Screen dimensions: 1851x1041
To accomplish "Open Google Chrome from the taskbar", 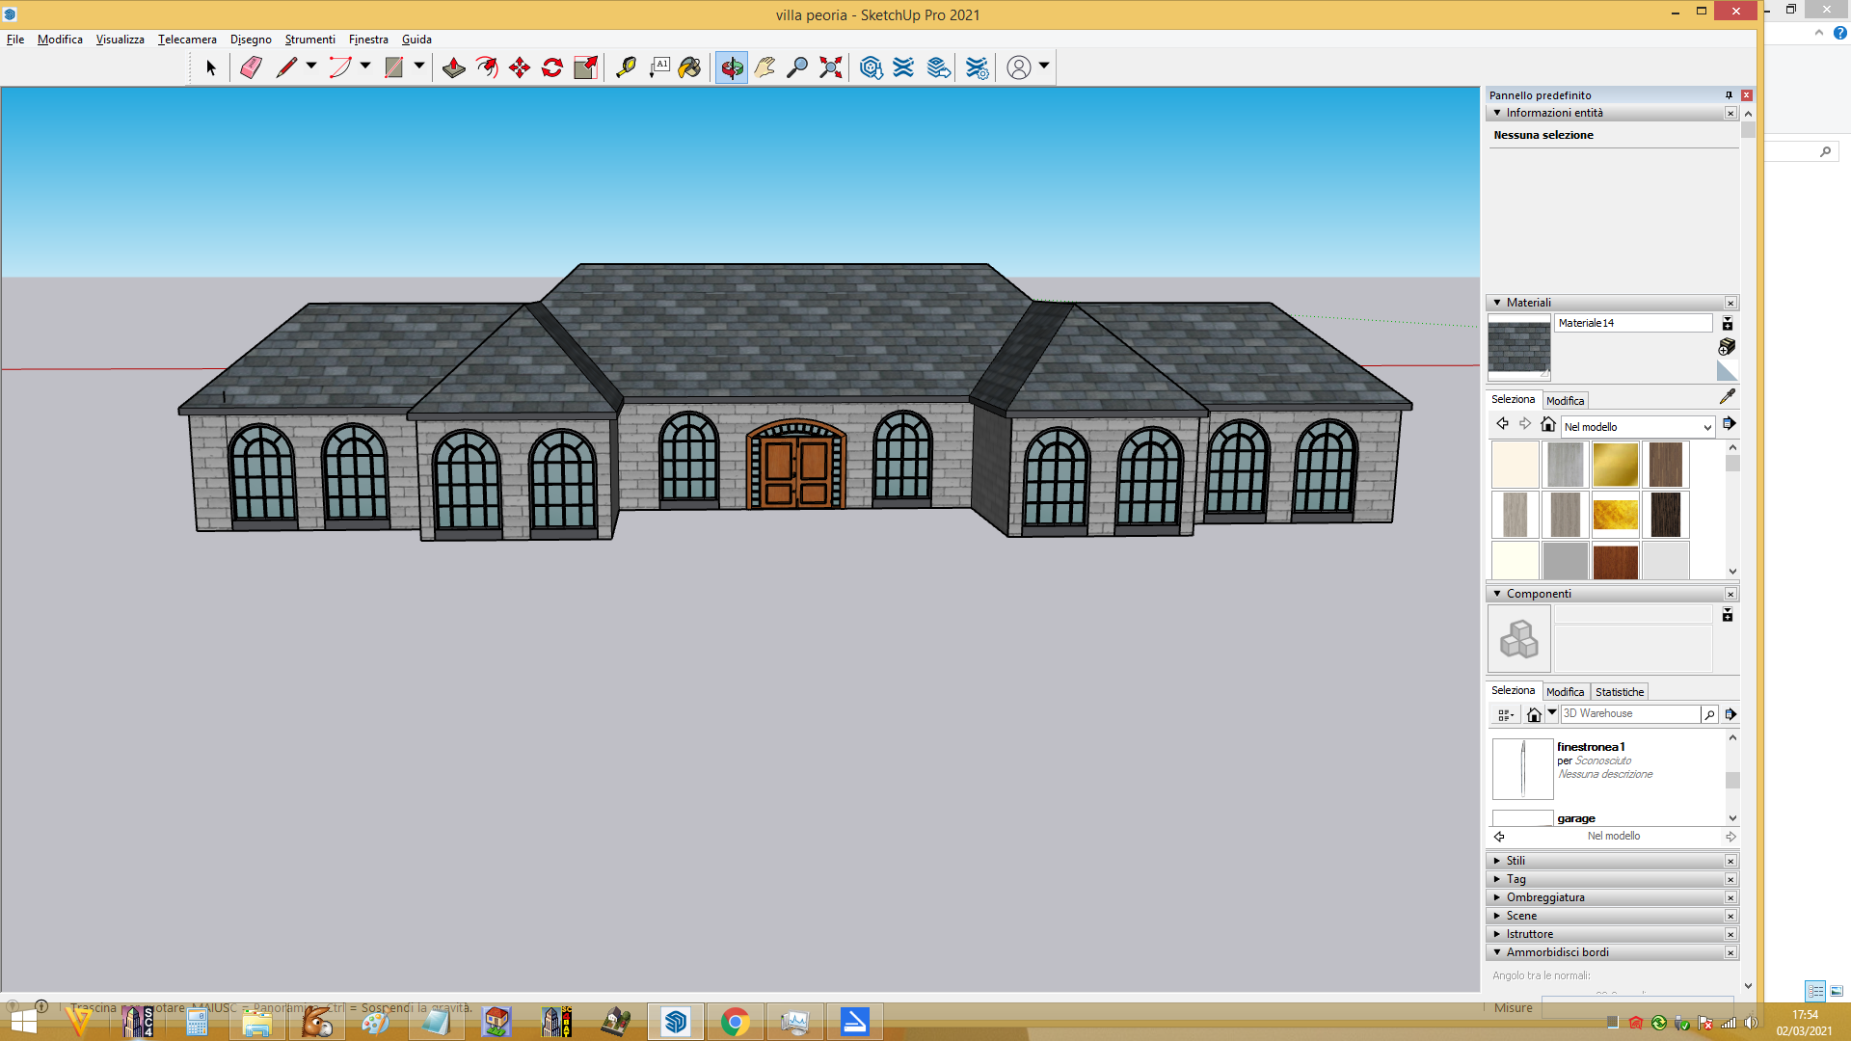I will (735, 1022).
